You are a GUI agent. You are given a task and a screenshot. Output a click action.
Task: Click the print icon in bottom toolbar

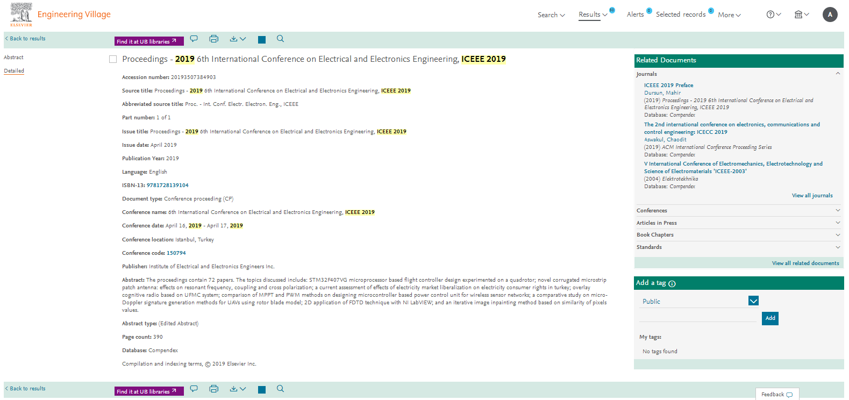[213, 389]
